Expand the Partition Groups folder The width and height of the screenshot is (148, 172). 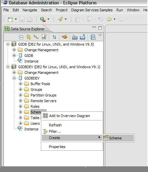(x=20, y=95)
